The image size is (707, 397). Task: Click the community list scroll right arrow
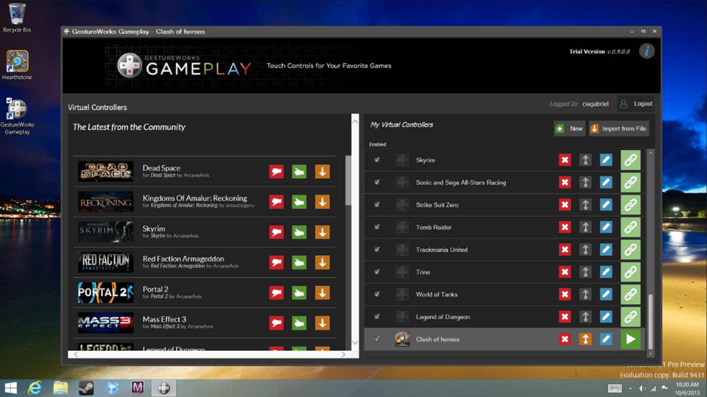point(343,355)
